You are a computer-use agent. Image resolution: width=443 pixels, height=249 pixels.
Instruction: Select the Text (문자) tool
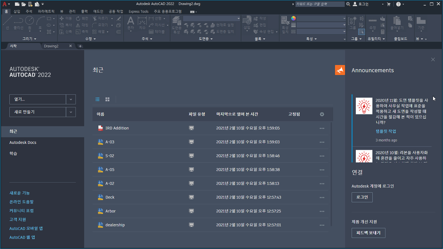pyautogui.click(x=130, y=23)
